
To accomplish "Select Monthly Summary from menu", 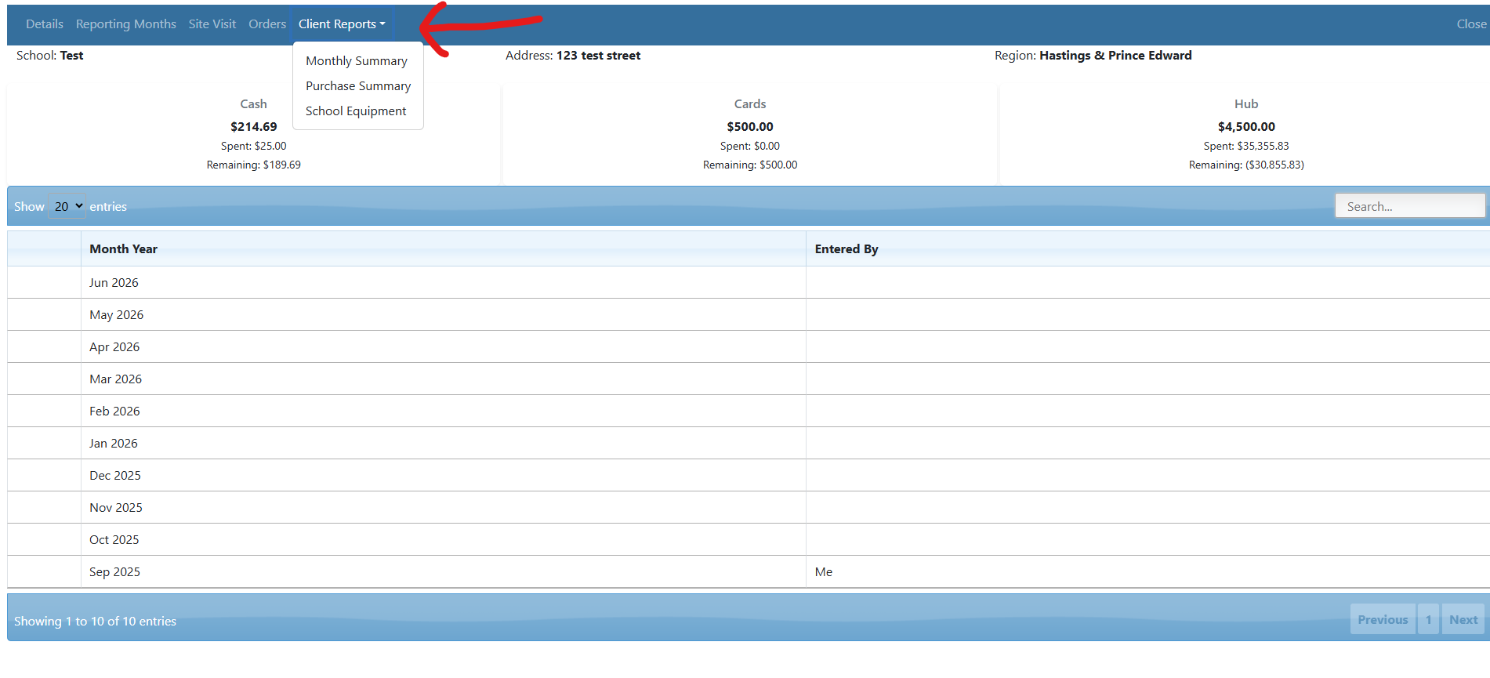I will pos(356,61).
